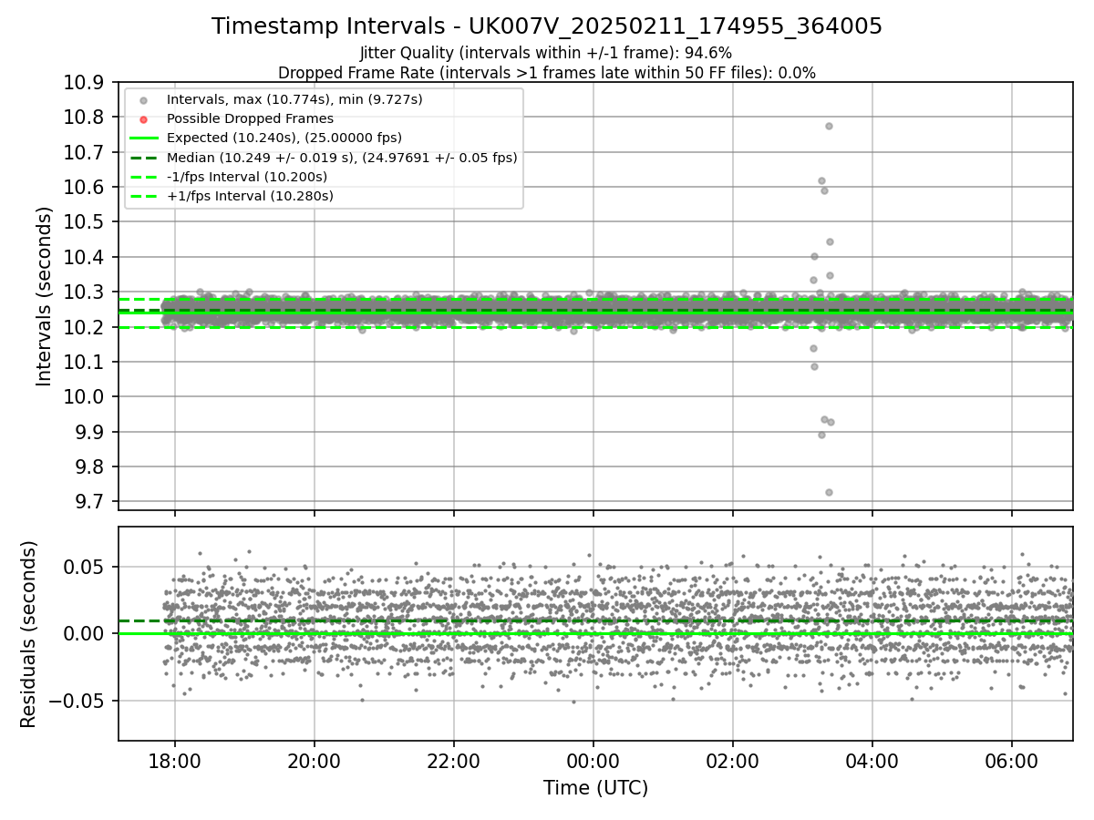Click the Residuals (seconds) y-axis label

28,634
